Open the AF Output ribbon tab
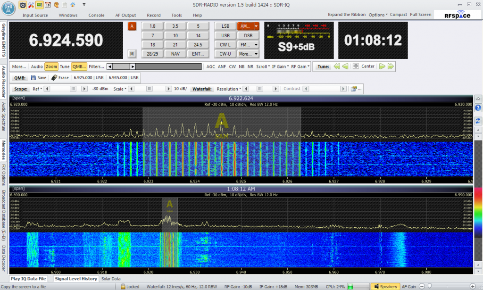Screen dimensions: 483x290 pyautogui.click(x=125, y=15)
